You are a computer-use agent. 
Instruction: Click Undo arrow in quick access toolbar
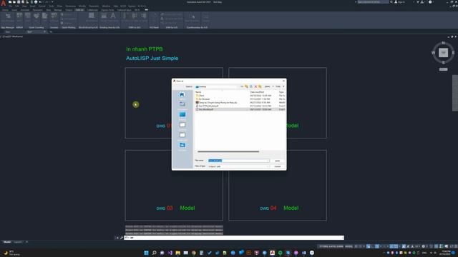click(40, 2)
